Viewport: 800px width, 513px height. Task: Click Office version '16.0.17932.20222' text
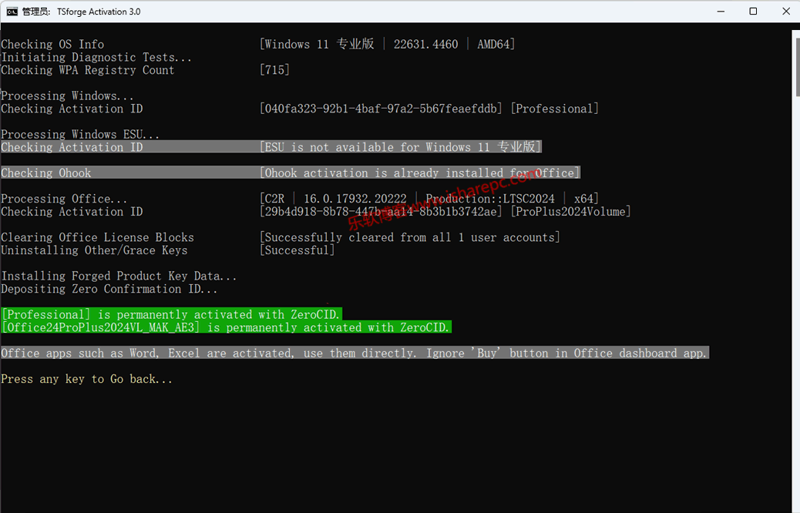click(355, 199)
